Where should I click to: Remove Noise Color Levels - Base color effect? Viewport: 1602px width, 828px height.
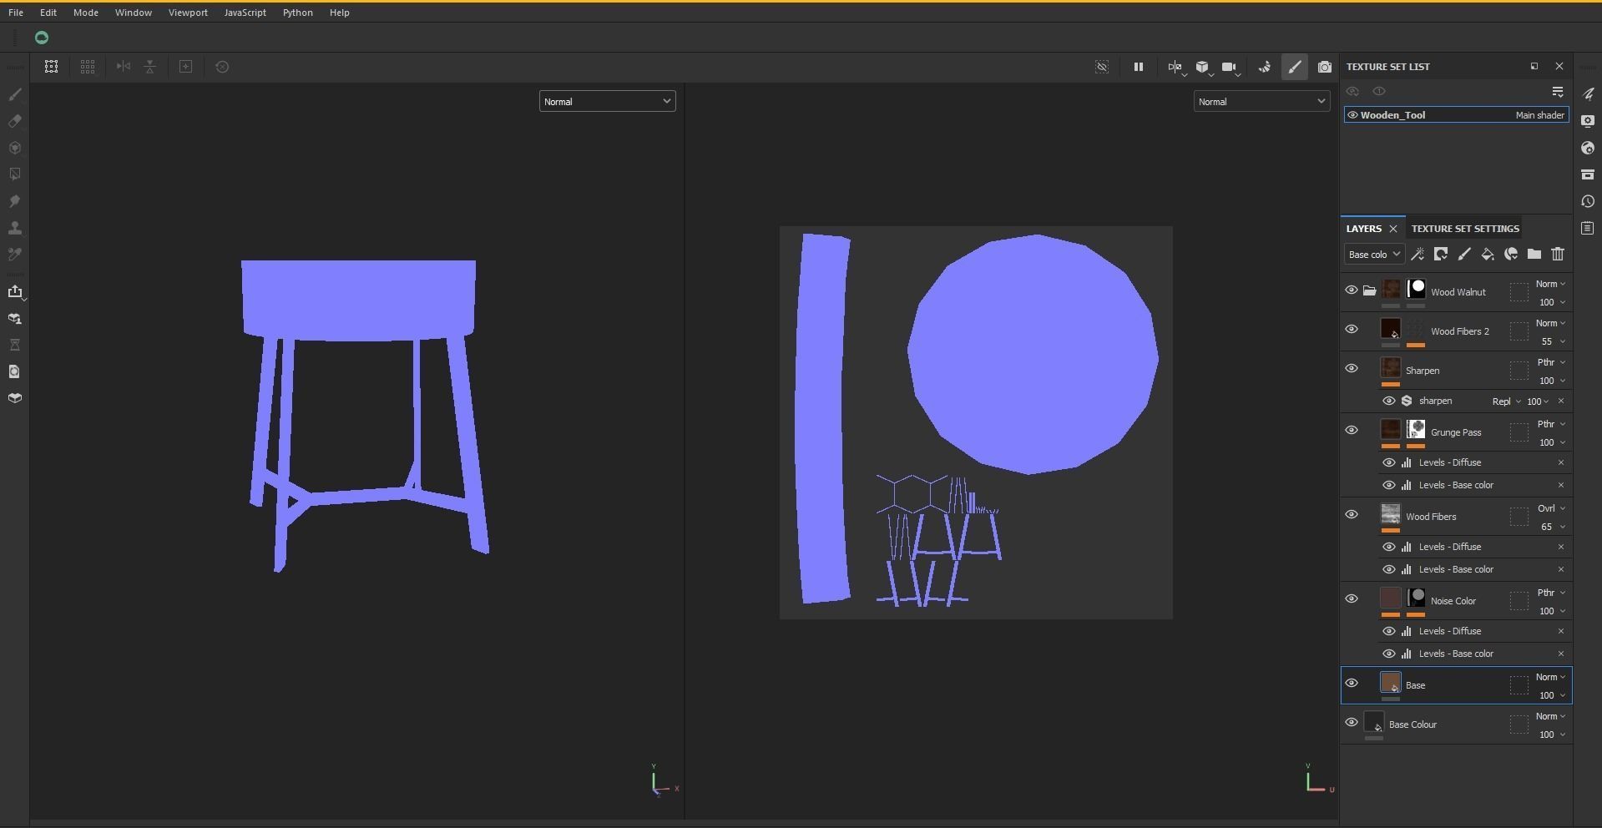click(x=1561, y=654)
